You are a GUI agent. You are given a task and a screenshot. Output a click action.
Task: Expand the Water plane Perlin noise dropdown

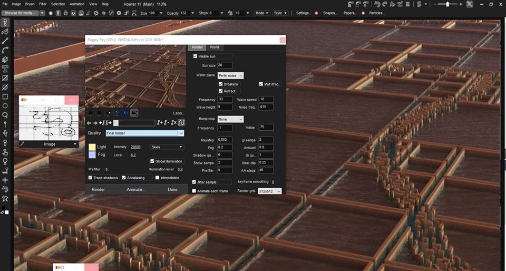pyautogui.click(x=231, y=76)
